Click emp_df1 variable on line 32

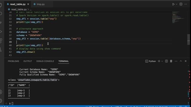point(21,19)
